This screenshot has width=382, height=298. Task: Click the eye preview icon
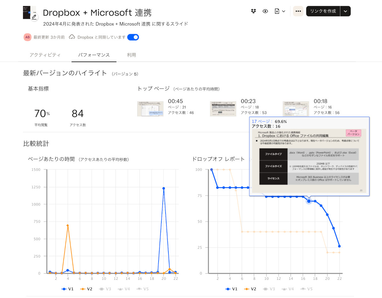point(265,11)
